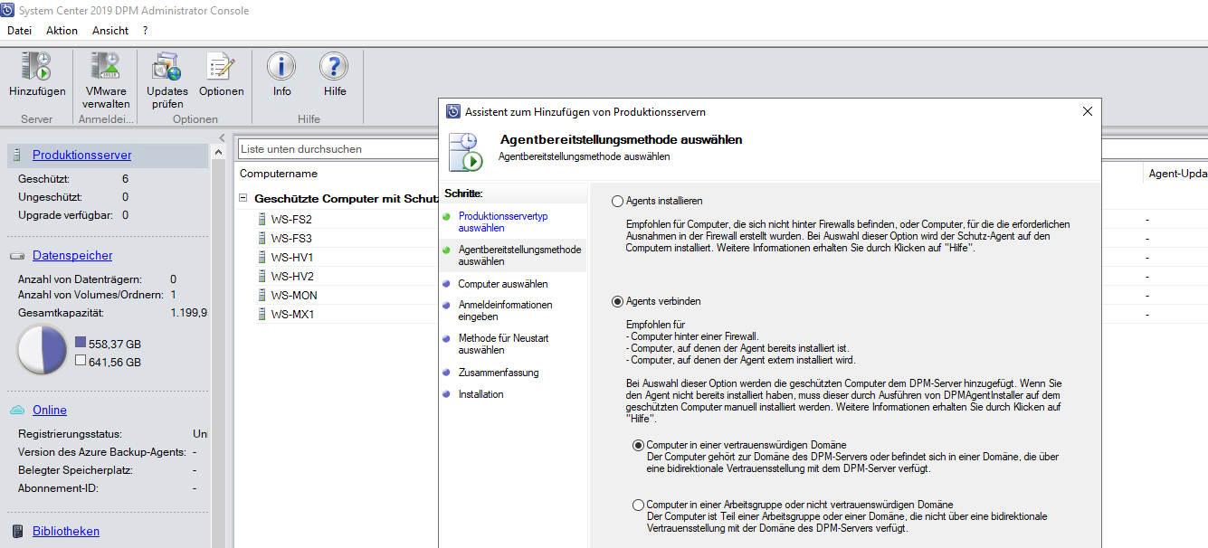The width and height of the screenshot is (1208, 548).
Task: Click the white 641,56 GB legend swatch
Action: click(x=81, y=361)
